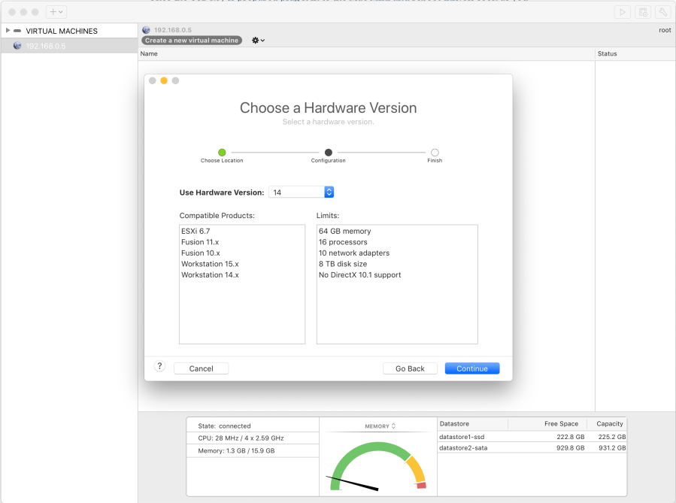The height and width of the screenshot is (503, 676).
Task: Open the Snapshots toolbar icon
Action: click(642, 12)
